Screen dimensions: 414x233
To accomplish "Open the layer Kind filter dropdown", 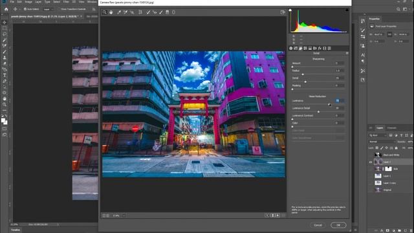I will click(377, 135).
